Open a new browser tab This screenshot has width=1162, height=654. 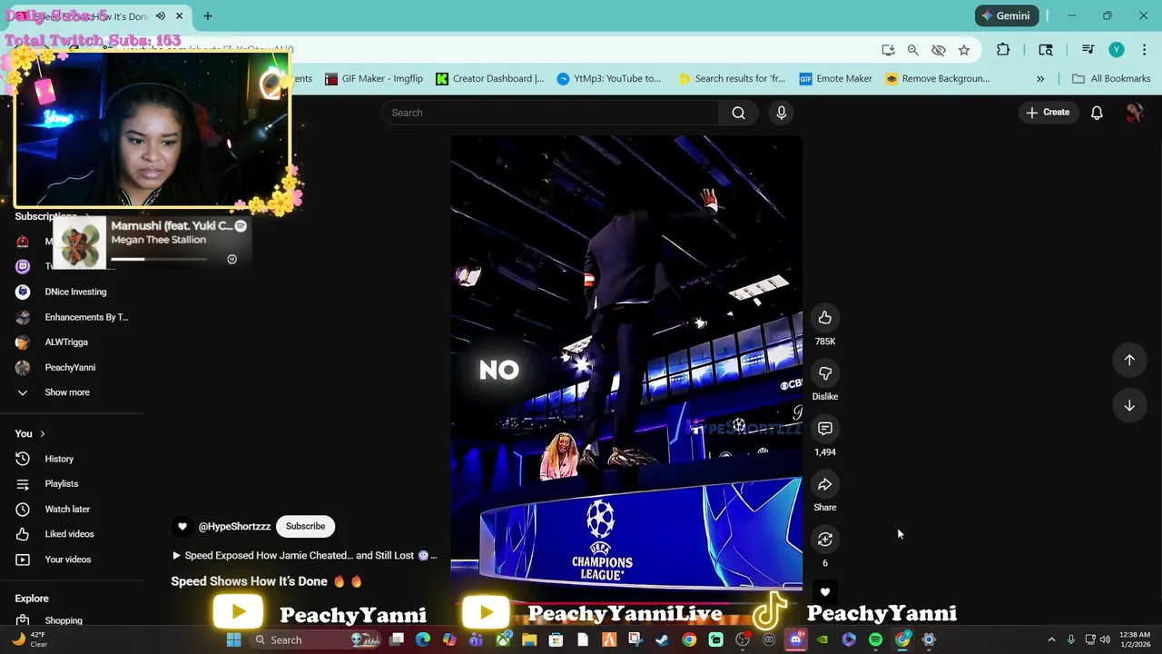[207, 15]
